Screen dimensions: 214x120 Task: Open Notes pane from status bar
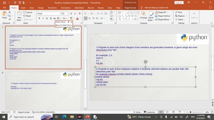(x=137, y=112)
